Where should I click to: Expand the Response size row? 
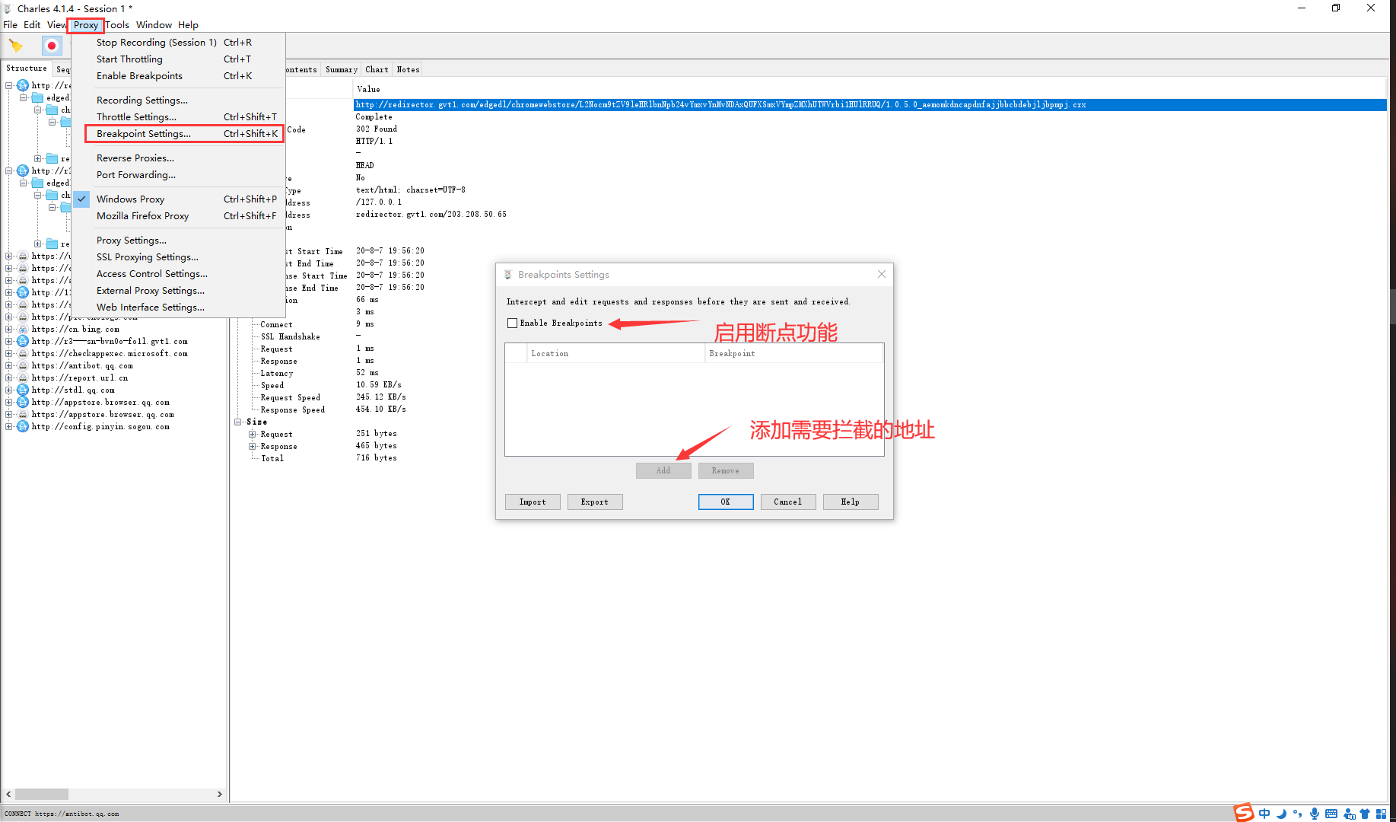(x=253, y=447)
